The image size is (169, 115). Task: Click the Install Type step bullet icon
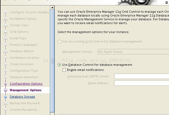(x=6, y=38)
